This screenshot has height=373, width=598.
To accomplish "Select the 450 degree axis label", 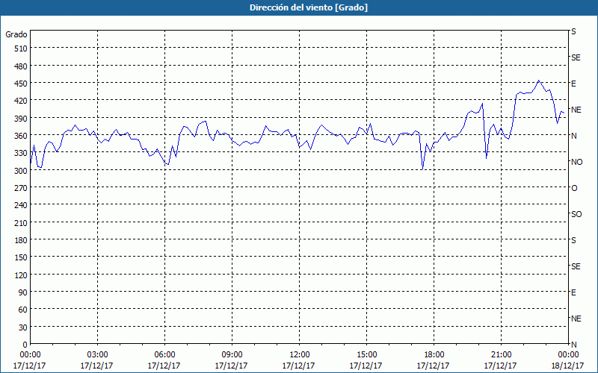I will (x=22, y=84).
